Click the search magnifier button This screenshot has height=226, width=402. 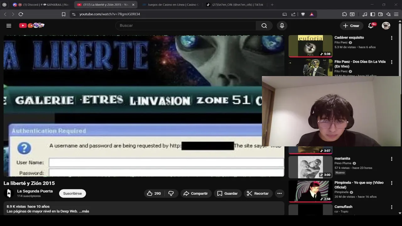point(264,26)
